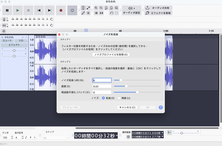Click the 周波数平滑化 input field
The width and height of the screenshot is (222, 146).
(x=102, y=92)
